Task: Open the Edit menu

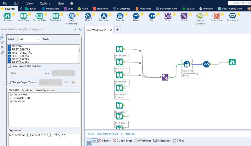Action: (17, 3)
